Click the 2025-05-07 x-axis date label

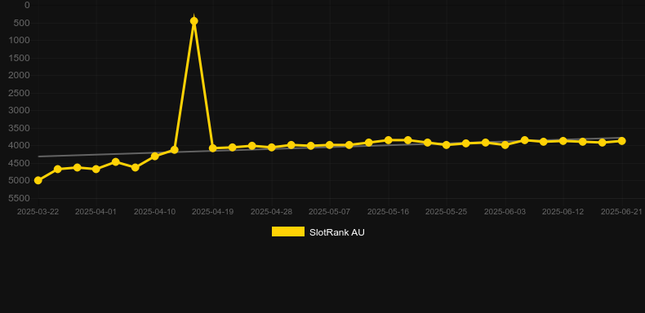[x=330, y=212]
